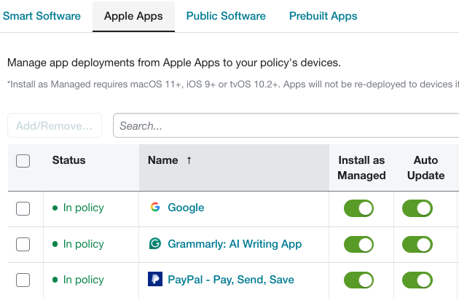Toggle Install as Managed for Grammarly
The image size is (459, 303).
coord(358,245)
